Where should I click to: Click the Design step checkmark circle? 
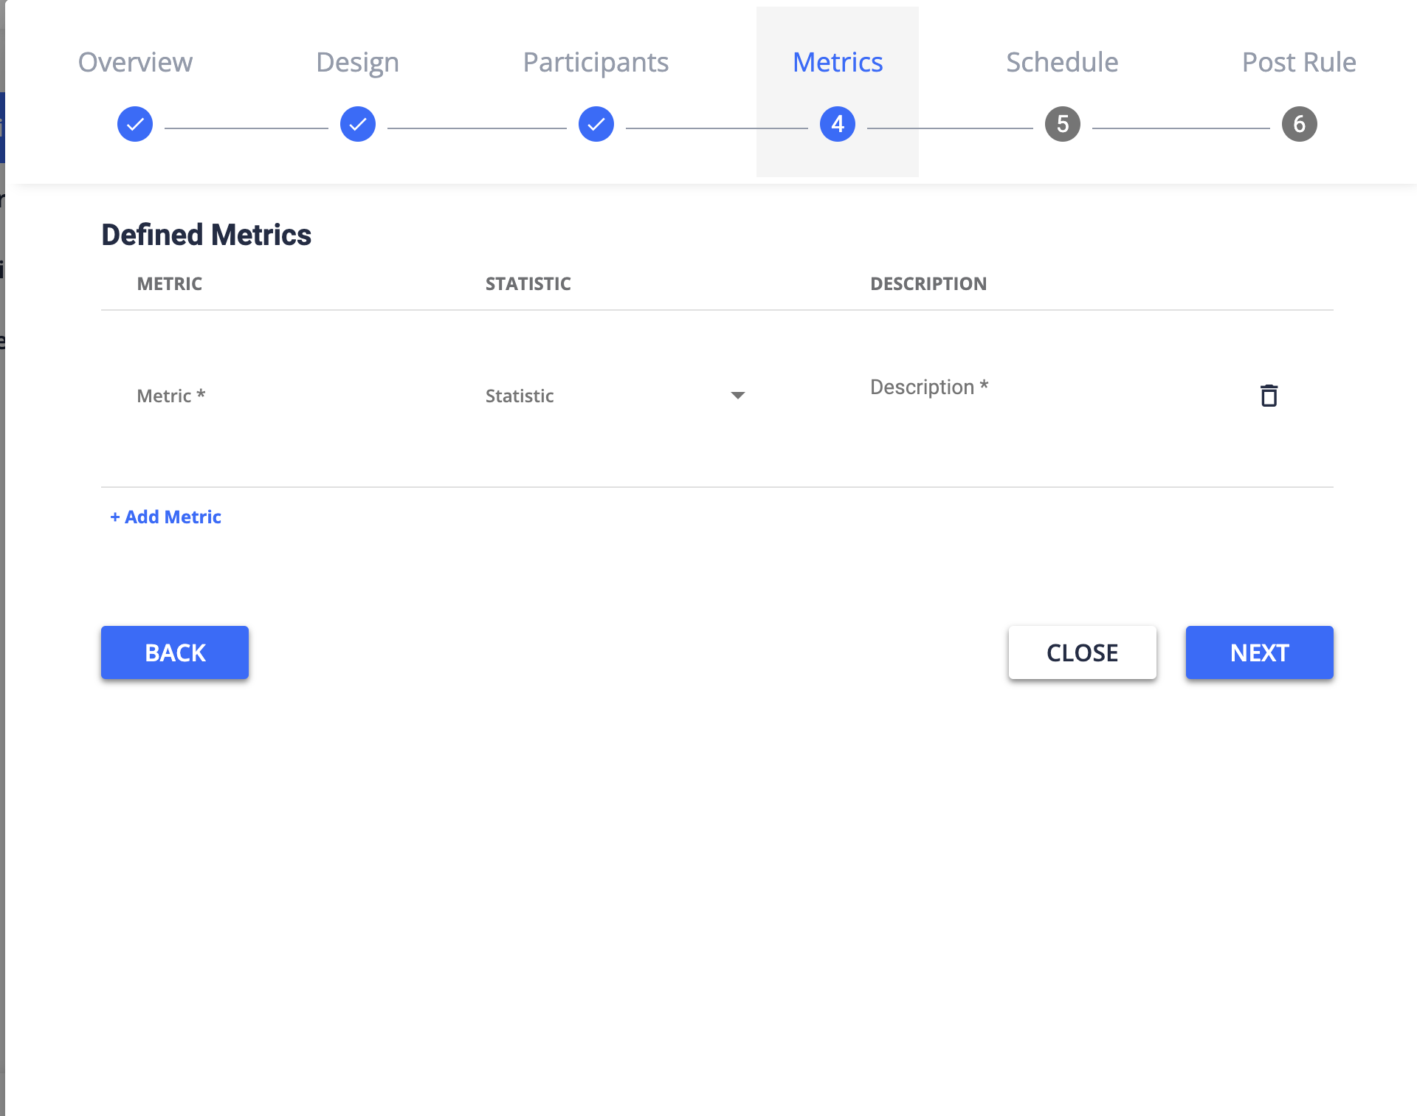357,124
